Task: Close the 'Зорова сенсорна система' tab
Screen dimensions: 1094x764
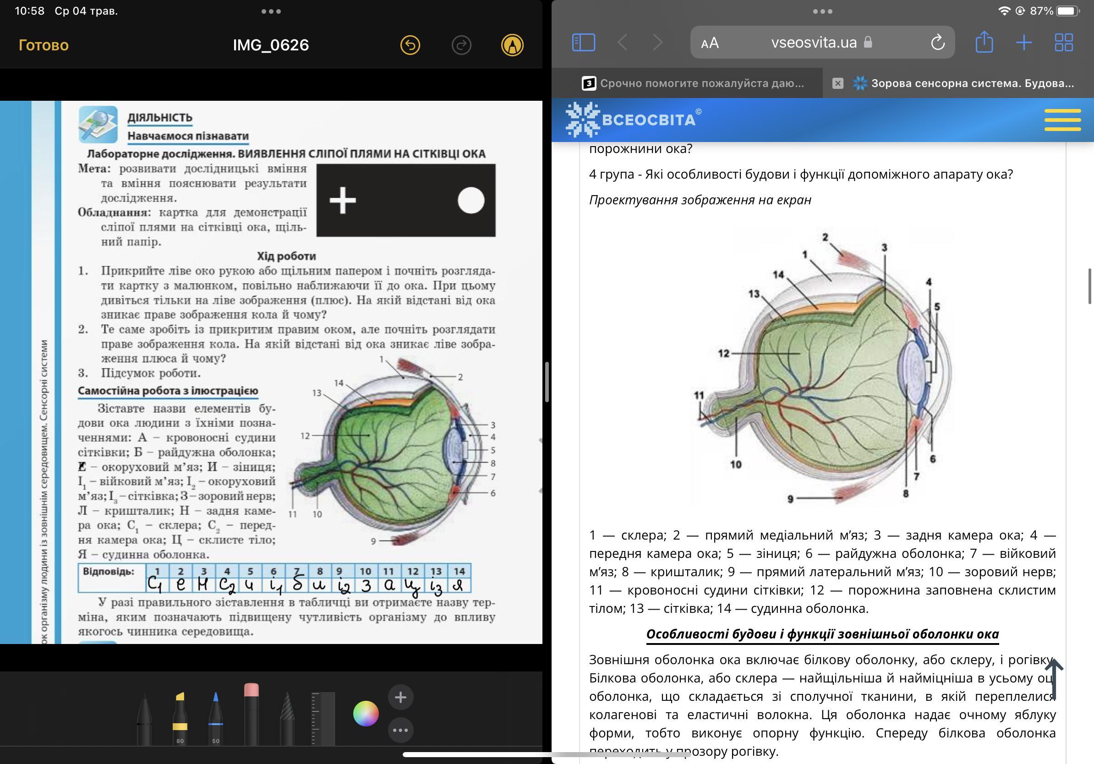Action: click(837, 83)
